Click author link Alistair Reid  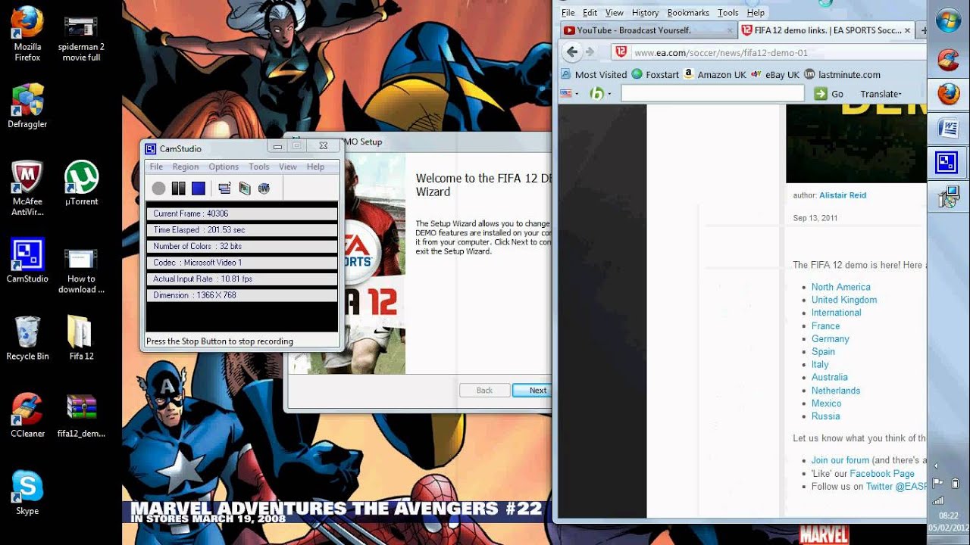tap(843, 195)
